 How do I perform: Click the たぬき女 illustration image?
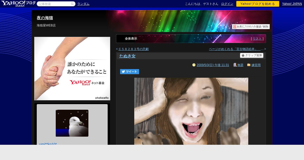(x=191, y=111)
